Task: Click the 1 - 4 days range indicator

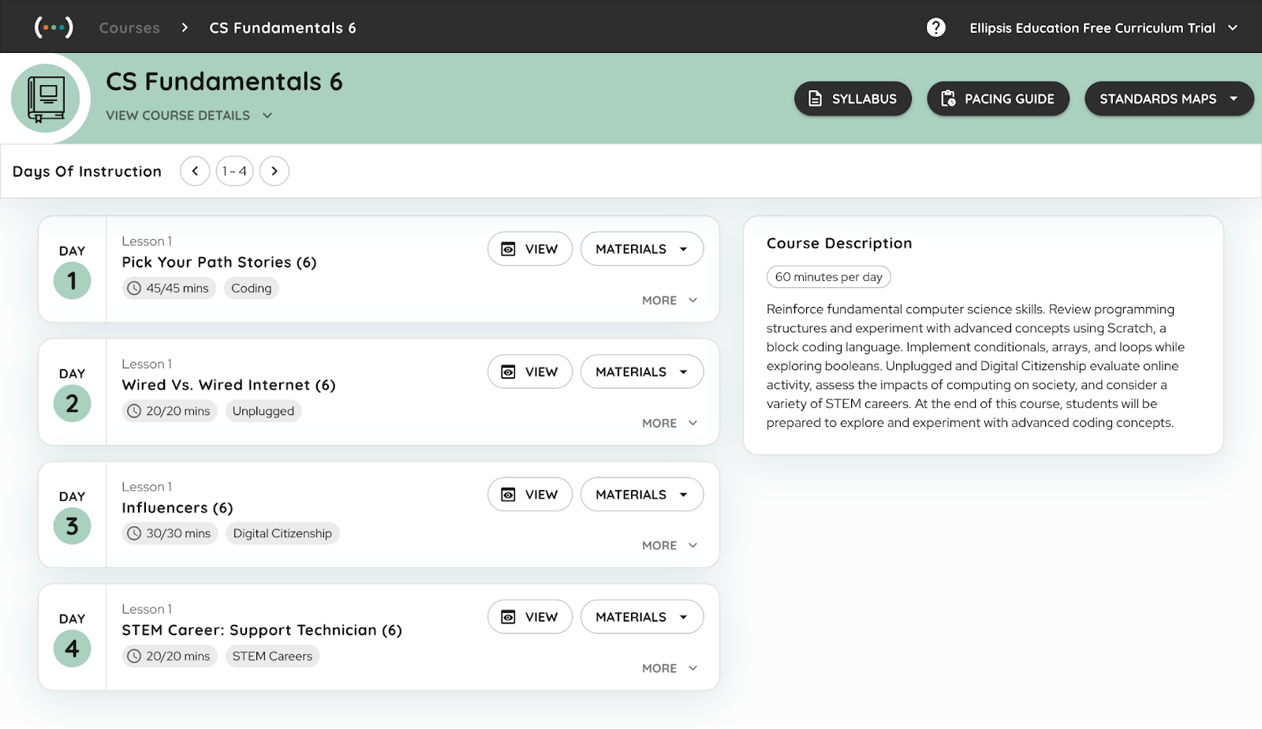Action: [x=234, y=171]
